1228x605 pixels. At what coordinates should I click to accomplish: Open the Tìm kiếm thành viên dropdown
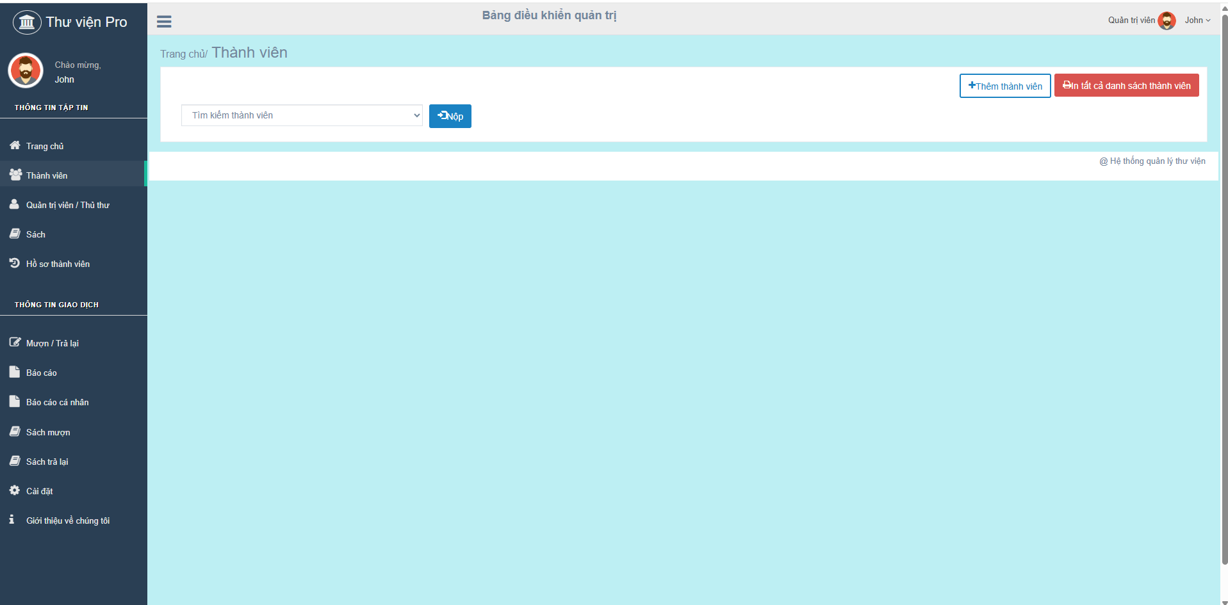[x=302, y=115]
